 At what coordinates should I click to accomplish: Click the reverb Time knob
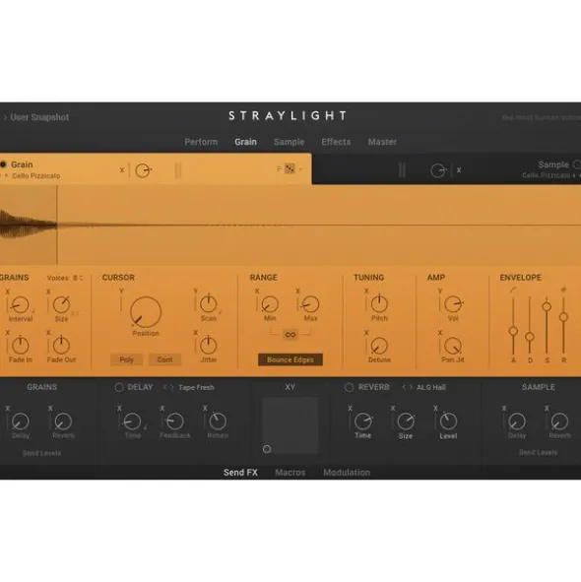362,421
